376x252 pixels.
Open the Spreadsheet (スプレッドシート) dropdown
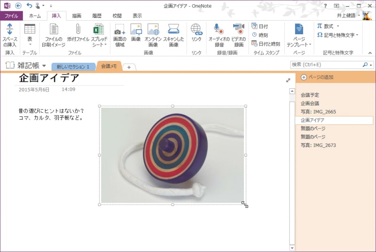99,35
